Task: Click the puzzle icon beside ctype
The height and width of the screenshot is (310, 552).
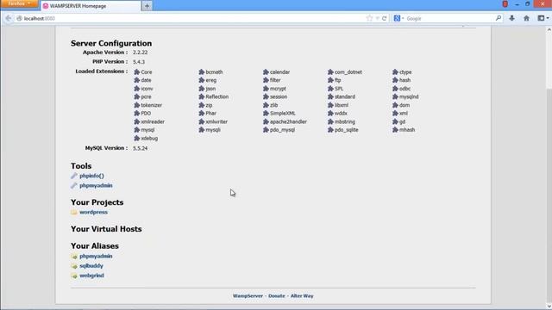Action: click(x=395, y=71)
